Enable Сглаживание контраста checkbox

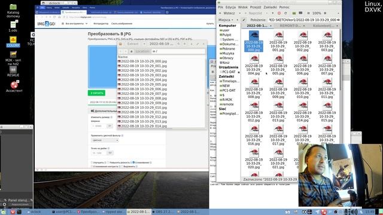click(x=92, y=166)
